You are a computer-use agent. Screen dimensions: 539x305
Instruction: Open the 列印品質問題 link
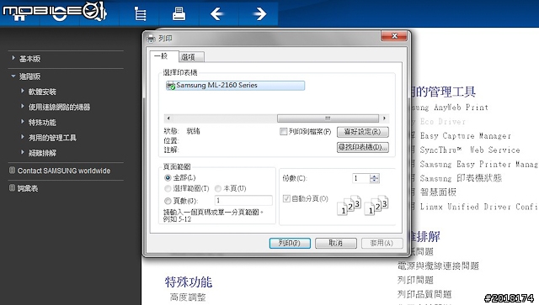[x=424, y=294]
